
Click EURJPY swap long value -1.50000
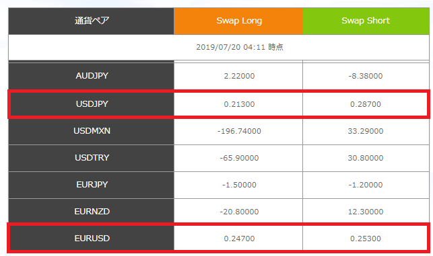239,185
